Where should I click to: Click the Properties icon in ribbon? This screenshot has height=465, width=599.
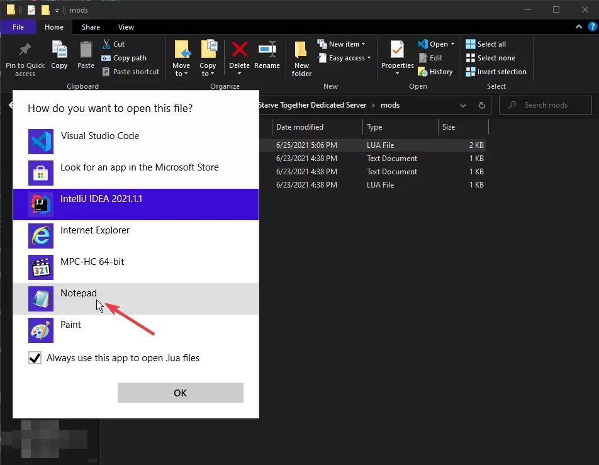397,50
